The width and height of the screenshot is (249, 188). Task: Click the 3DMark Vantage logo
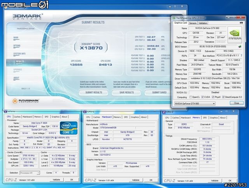click(28, 17)
